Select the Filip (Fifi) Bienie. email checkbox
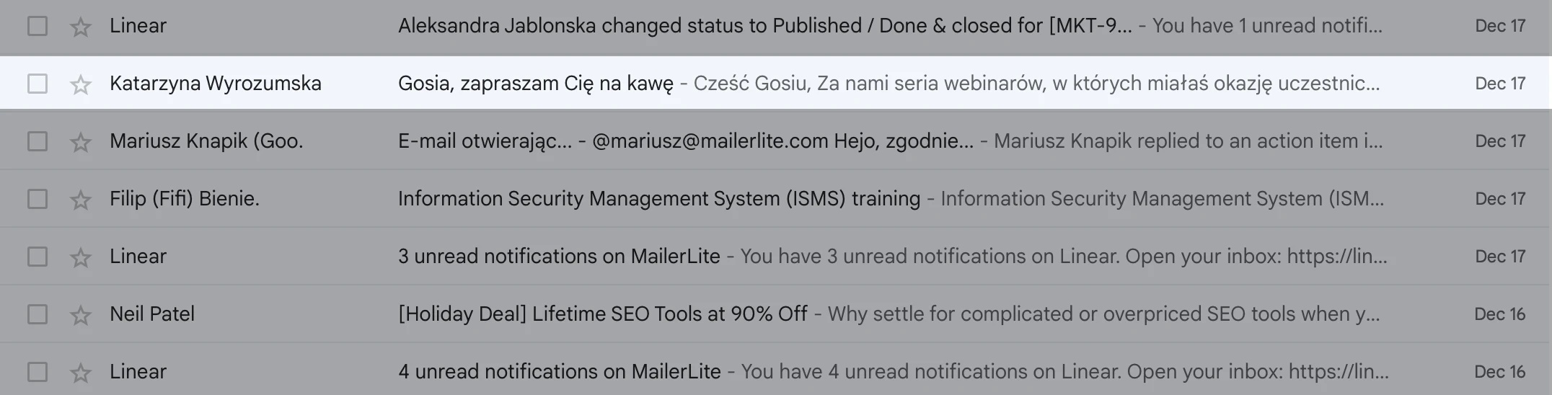Viewport: 1552px width, 395px height. click(38, 199)
